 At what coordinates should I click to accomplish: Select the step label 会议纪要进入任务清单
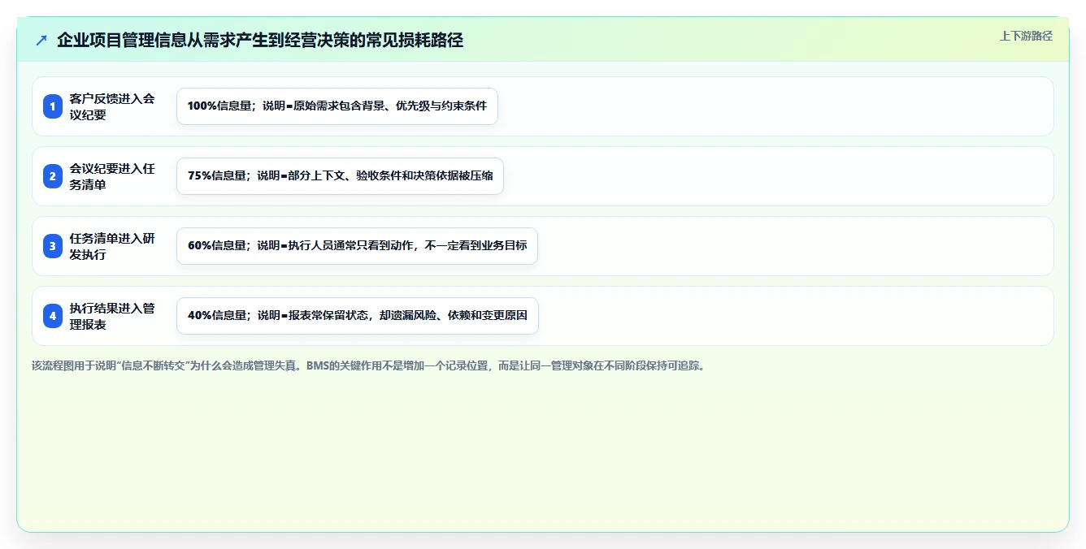[112, 176]
